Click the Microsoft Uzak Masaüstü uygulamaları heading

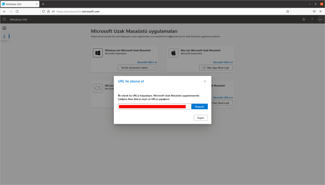tap(134, 31)
